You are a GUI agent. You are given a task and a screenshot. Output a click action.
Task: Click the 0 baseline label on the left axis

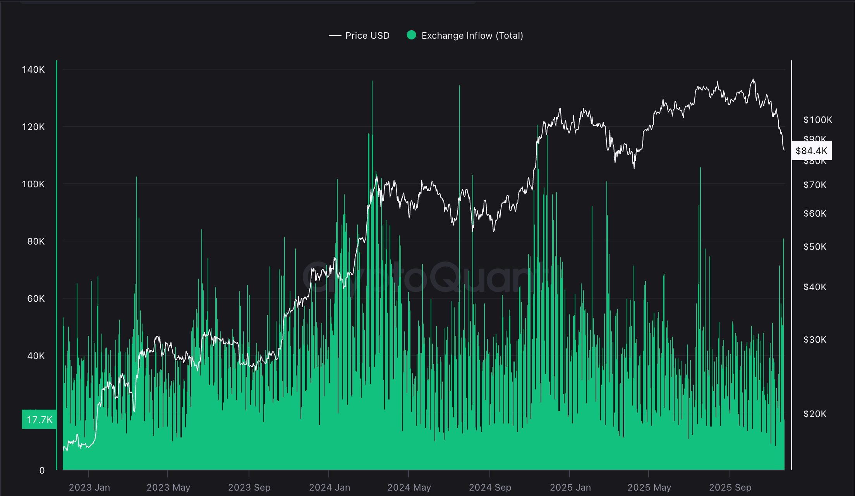[x=43, y=470]
